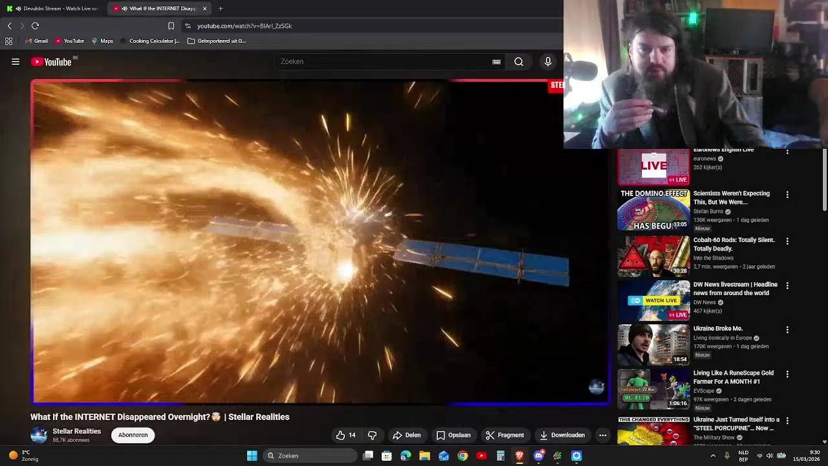Image resolution: width=828 pixels, height=466 pixels.
Task: Open more actions three-dot menu under video
Action: [x=603, y=435]
